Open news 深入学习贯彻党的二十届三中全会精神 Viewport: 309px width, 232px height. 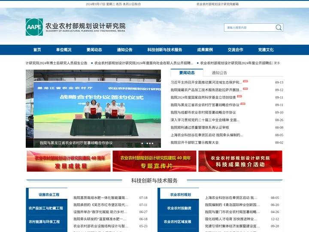click(x=205, y=120)
